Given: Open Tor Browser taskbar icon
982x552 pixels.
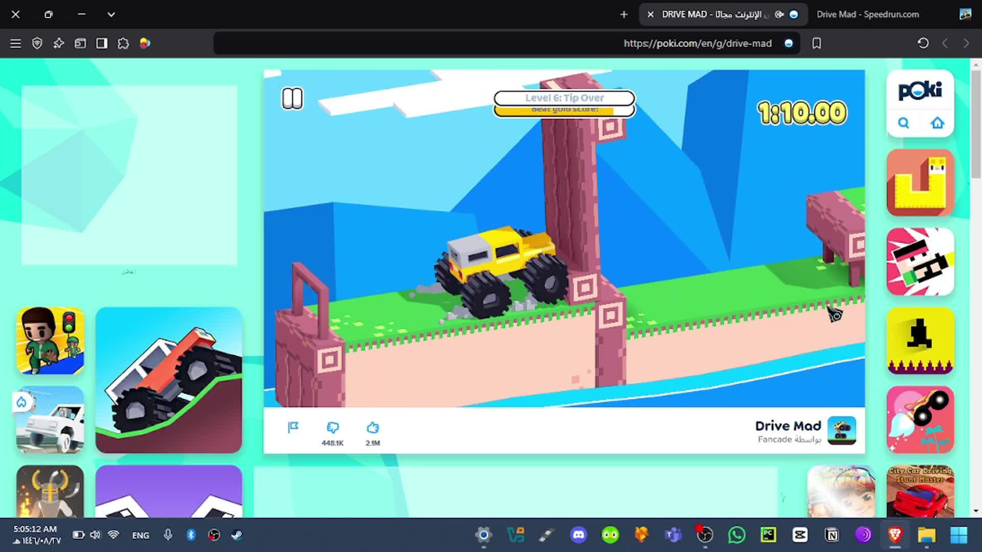Looking at the screenshot, I should (x=863, y=535).
